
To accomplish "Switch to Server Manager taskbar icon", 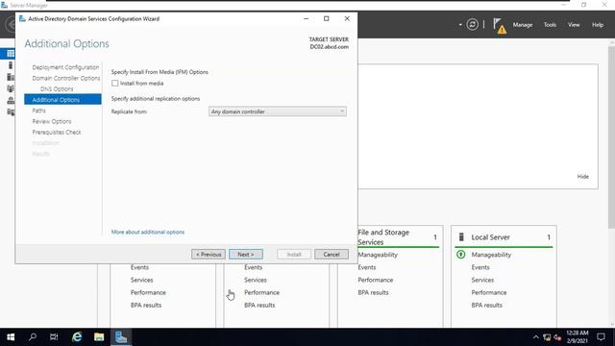I will click(x=121, y=337).
